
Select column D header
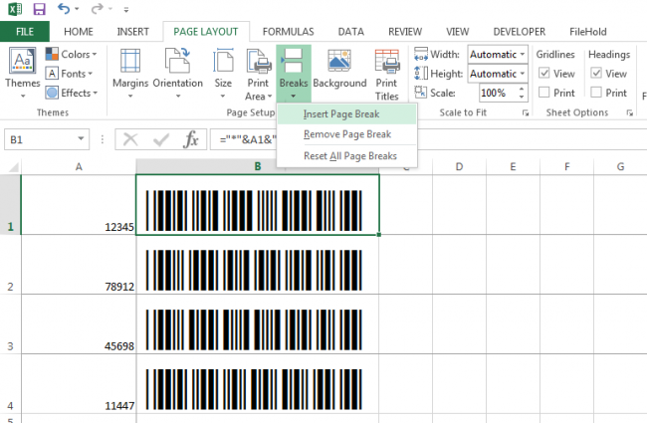459,167
